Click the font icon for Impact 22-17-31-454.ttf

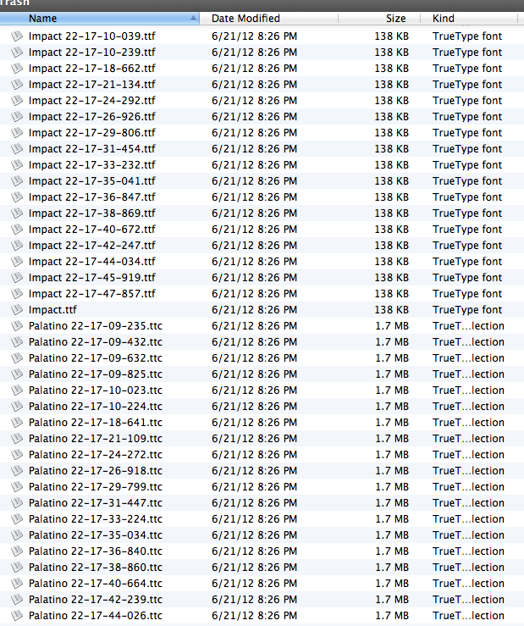click(x=17, y=149)
